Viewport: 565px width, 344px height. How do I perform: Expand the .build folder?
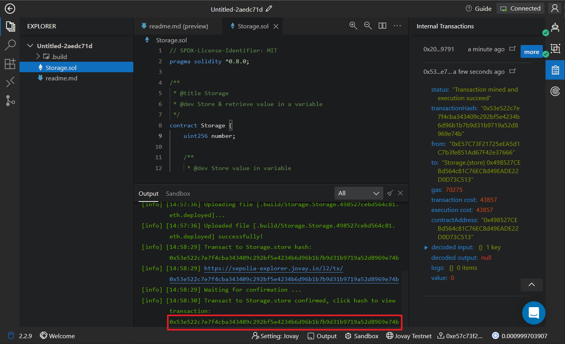coord(38,57)
